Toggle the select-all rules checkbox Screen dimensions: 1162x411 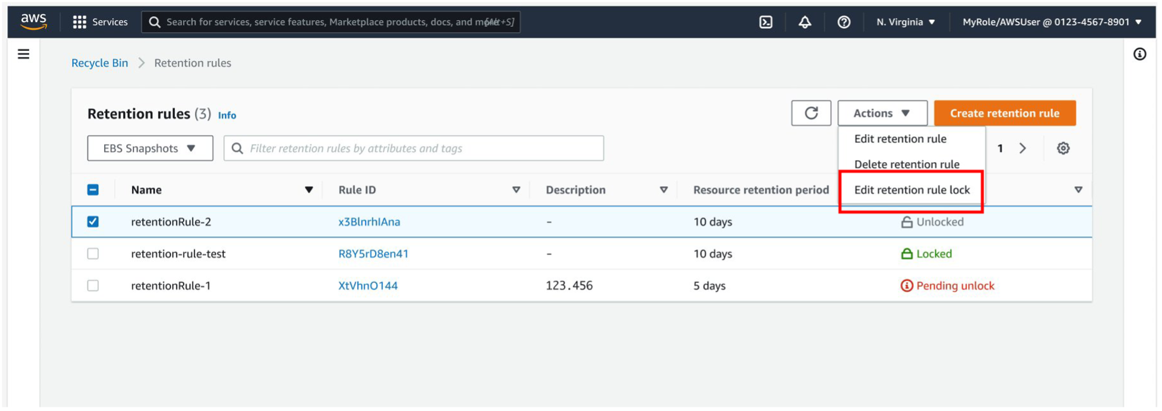pyautogui.click(x=93, y=190)
